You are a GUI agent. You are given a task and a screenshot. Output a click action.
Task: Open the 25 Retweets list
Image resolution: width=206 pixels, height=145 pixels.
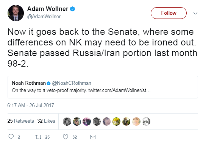20,121
